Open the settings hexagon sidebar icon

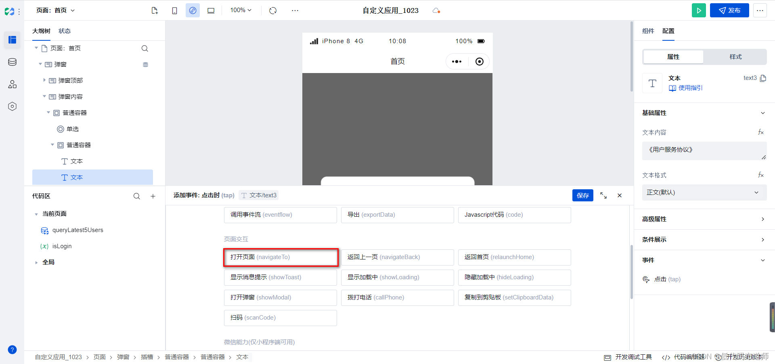[12, 106]
